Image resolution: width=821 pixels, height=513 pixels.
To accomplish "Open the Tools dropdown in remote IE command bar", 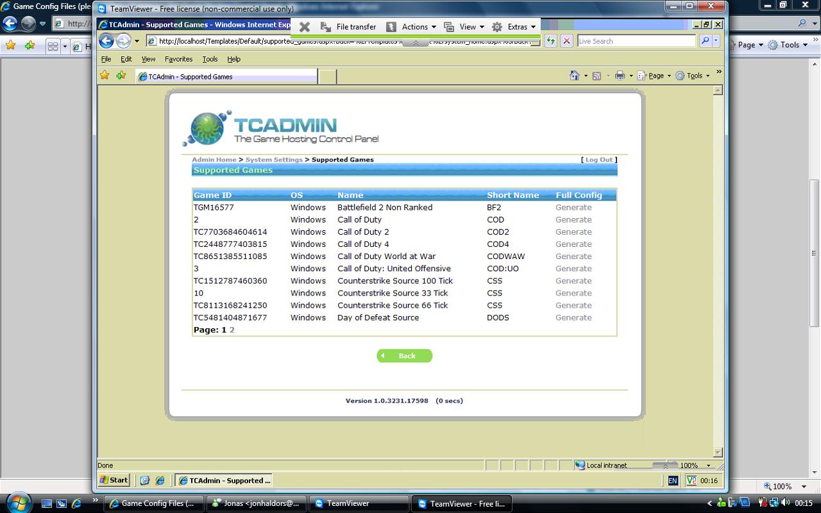I will (693, 76).
